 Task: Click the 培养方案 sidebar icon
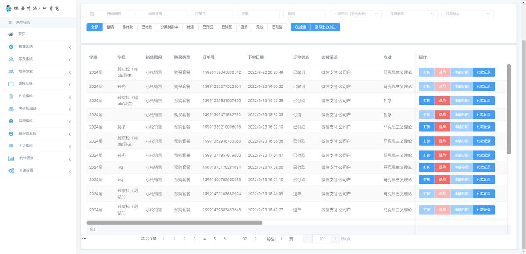point(11,71)
